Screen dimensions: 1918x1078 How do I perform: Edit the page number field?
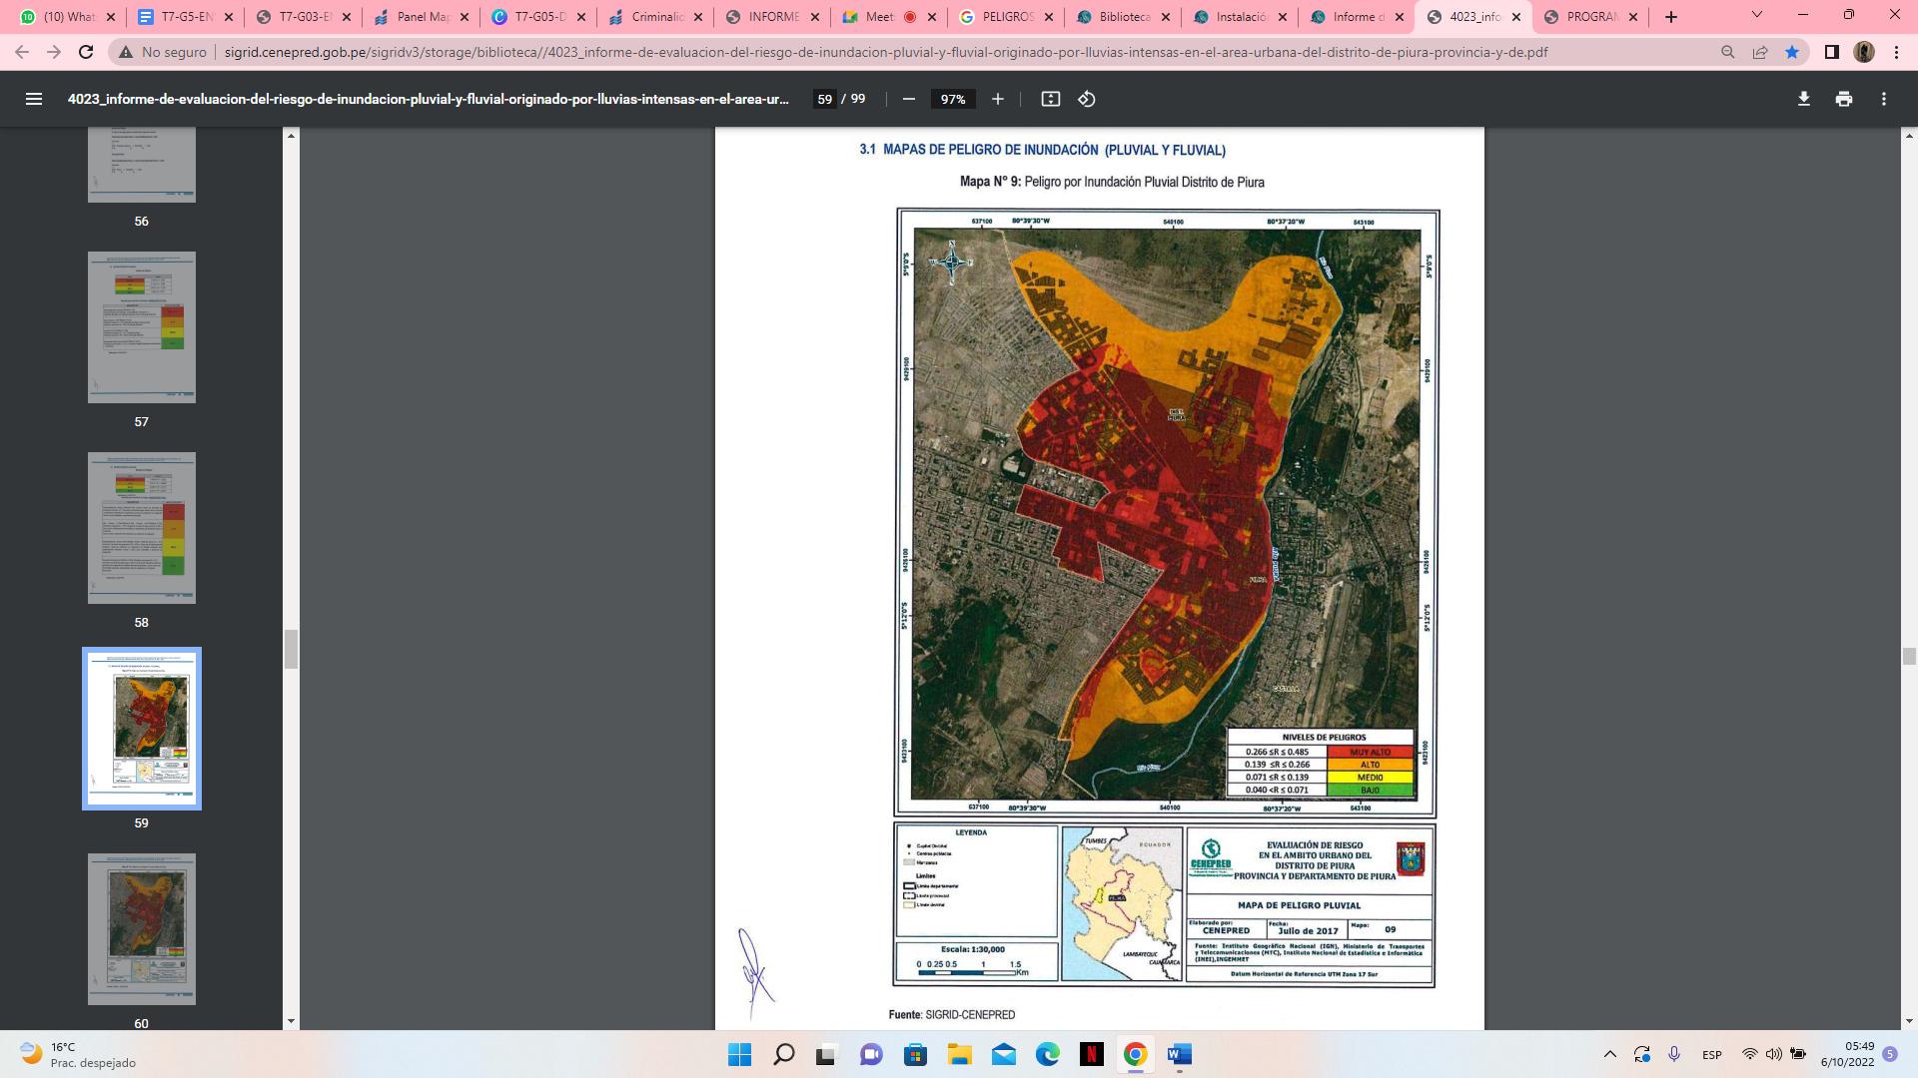pyautogui.click(x=824, y=99)
